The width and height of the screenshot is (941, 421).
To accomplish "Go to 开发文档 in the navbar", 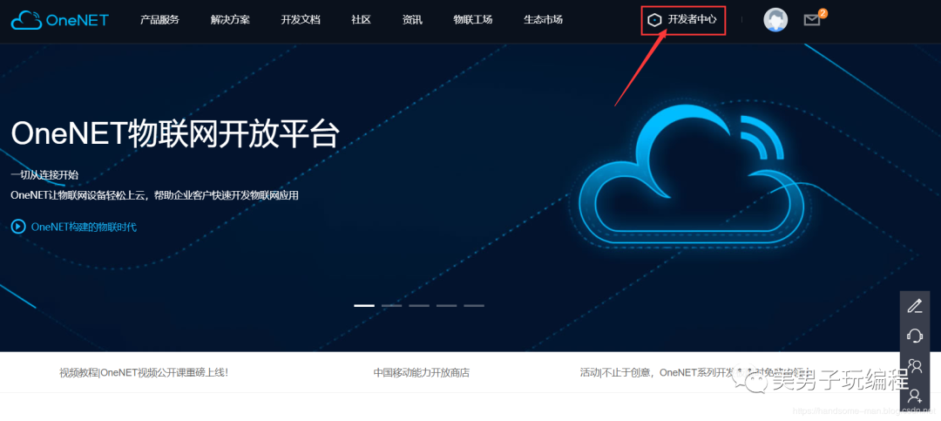I will pos(301,20).
